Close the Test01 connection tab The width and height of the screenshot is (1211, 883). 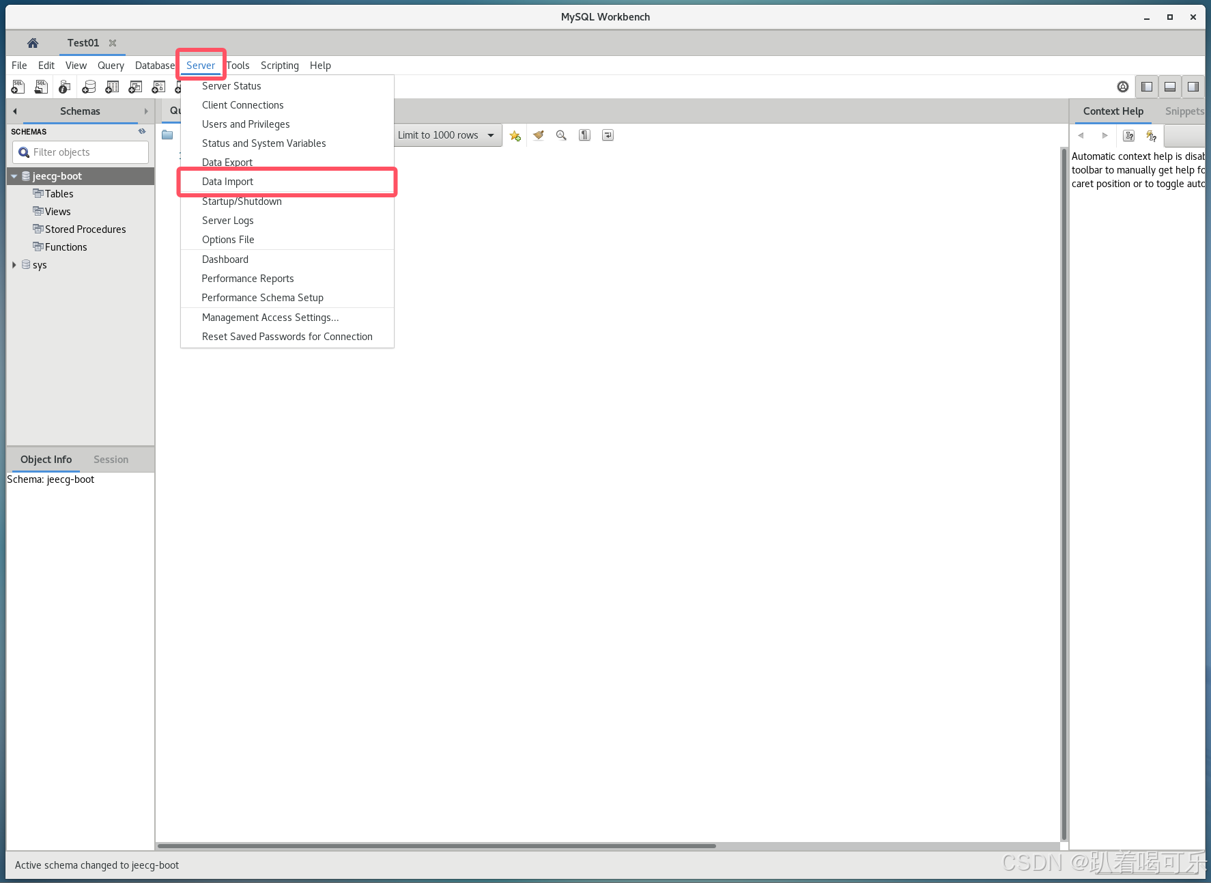(113, 43)
